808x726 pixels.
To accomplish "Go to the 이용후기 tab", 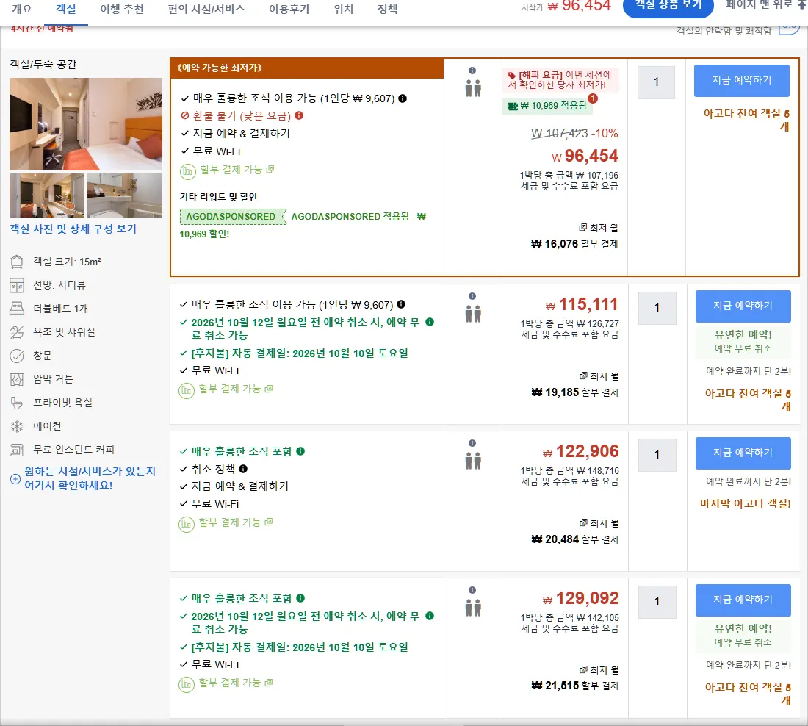I will (289, 10).
